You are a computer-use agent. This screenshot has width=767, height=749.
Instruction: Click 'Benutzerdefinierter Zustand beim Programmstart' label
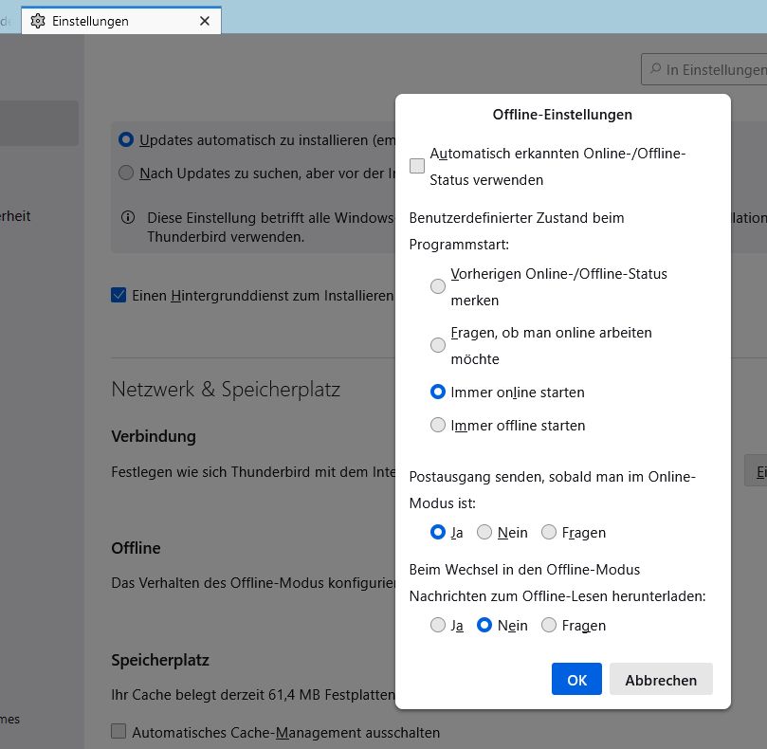point(517,231)
